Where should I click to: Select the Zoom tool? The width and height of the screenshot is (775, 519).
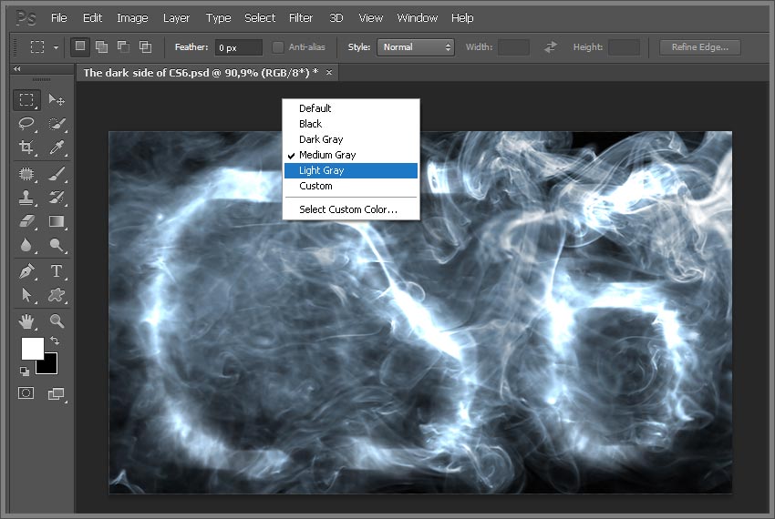tap(57, 321)
